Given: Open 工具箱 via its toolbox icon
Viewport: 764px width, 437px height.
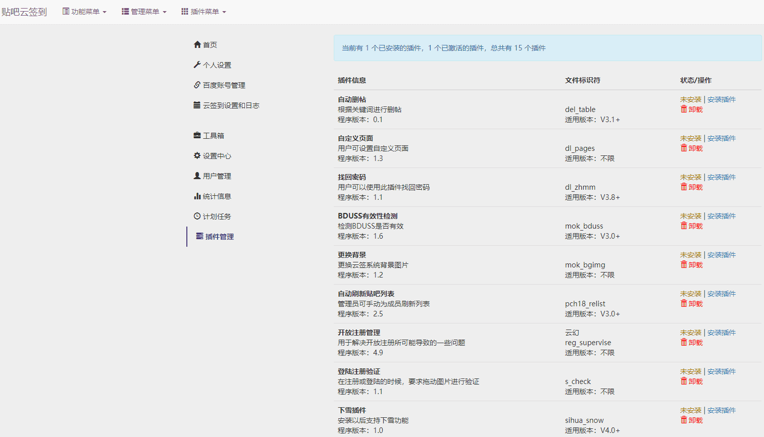Looking at the screenshot, I should coord(197,135).
